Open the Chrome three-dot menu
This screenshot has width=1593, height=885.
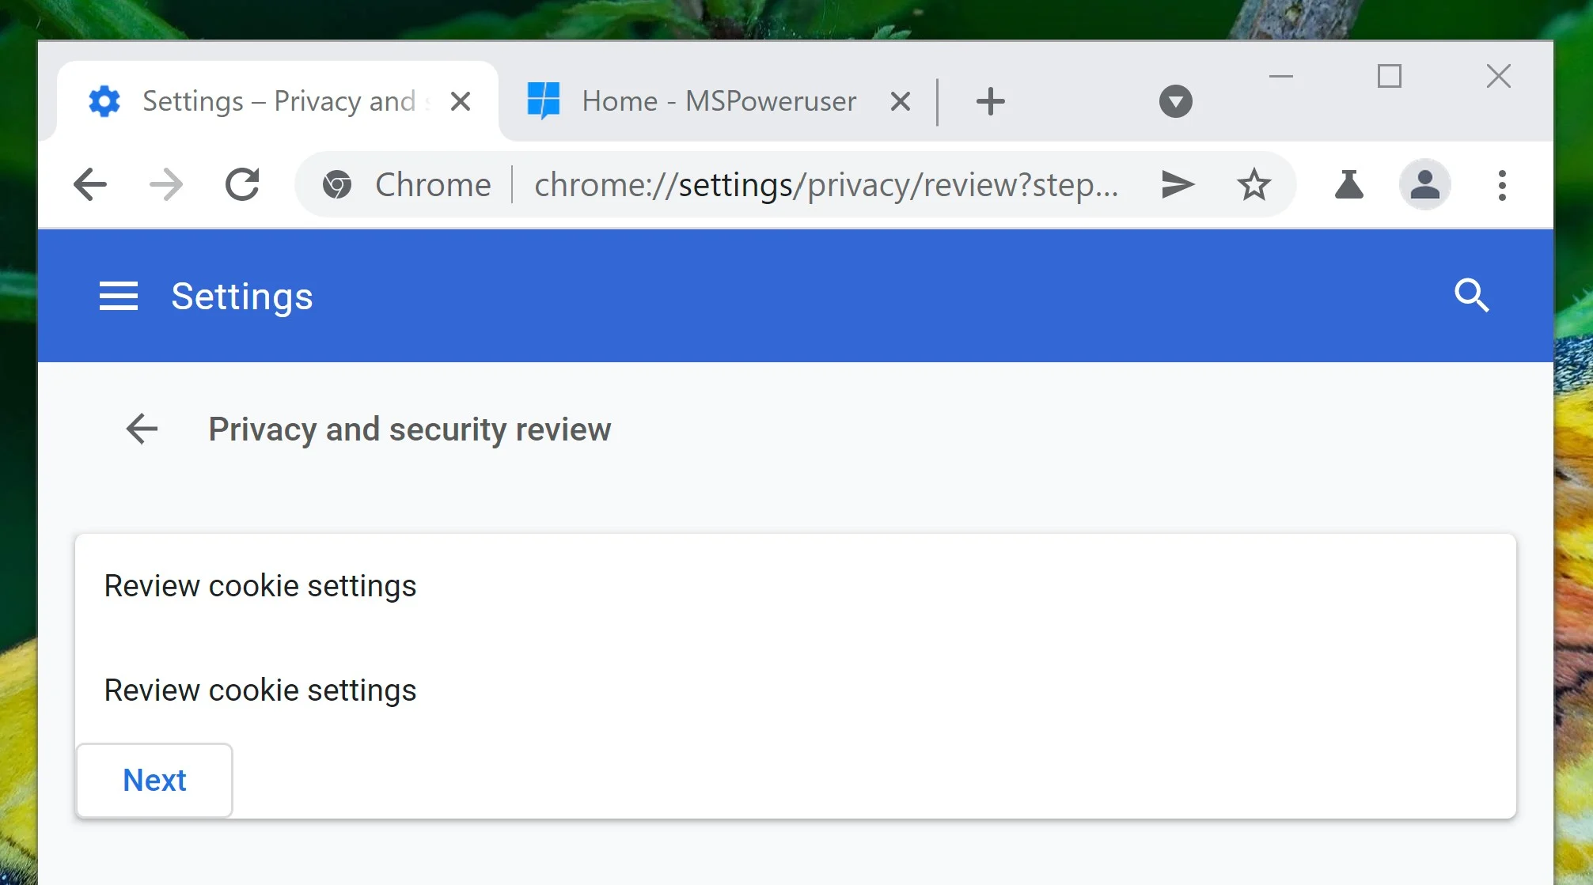point(1501,185)
